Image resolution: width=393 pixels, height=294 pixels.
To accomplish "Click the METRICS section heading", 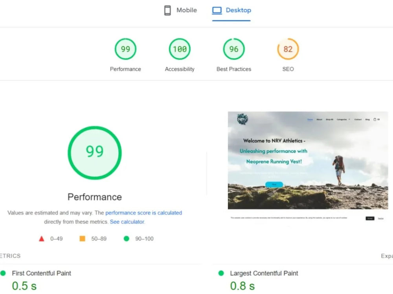I will 10,256.
